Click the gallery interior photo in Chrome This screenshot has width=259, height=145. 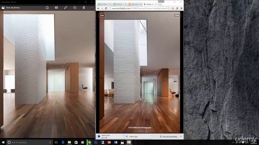(x=140, y=72)
